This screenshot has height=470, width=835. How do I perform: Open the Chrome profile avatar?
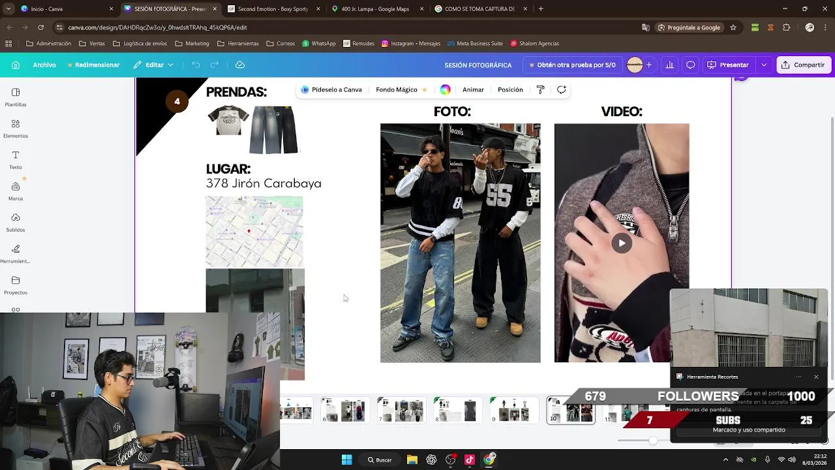810,27
